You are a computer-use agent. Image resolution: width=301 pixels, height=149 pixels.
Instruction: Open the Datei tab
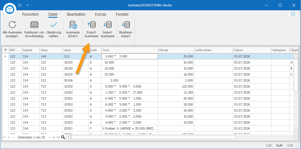point(53,14)
